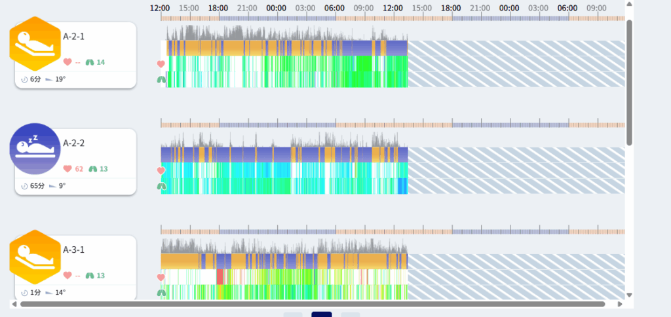
Task: Click the lungs respiration icon on A-2-2 chart
Action: 161,186
